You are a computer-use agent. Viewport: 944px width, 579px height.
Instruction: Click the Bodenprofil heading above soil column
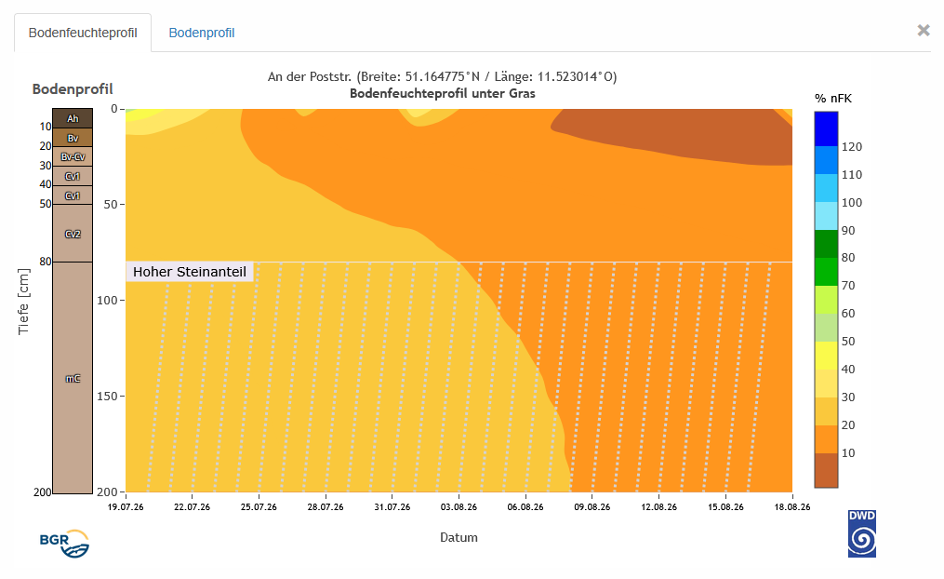click(x=73, y=89)
